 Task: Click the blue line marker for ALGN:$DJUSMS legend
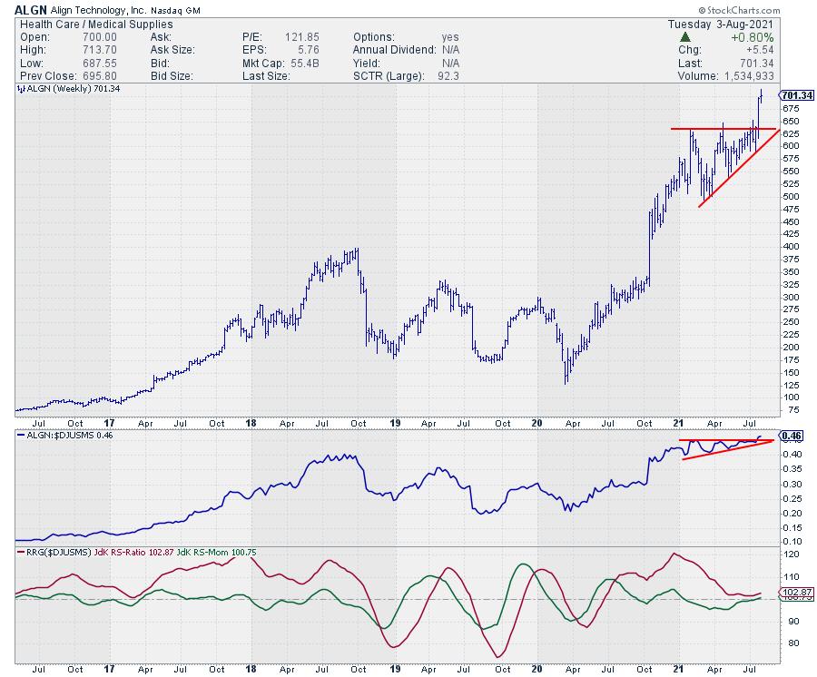tap(20, 436)
